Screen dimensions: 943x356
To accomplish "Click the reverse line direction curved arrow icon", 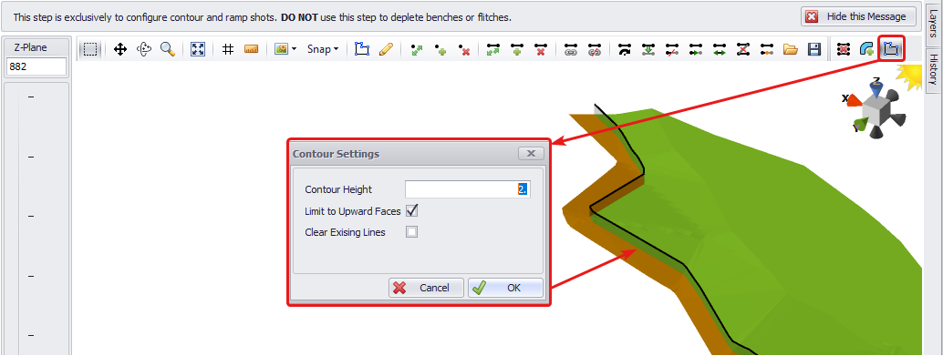I will (625, 49).
